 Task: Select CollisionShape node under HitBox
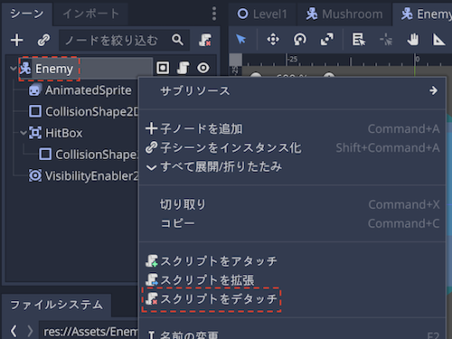click(x=97, y=155)
